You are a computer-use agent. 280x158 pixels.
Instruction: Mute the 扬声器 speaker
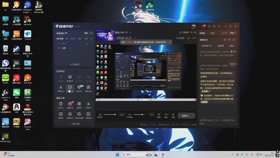tap(129, 114)
